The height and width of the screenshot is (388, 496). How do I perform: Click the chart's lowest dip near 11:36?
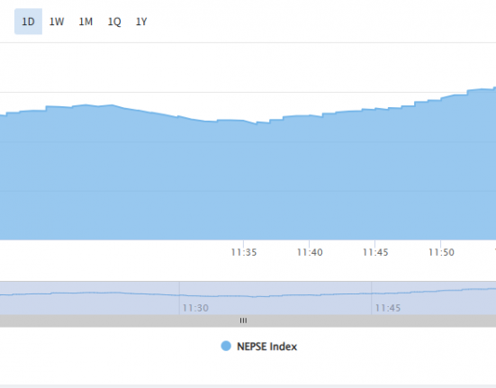[257, 123]
